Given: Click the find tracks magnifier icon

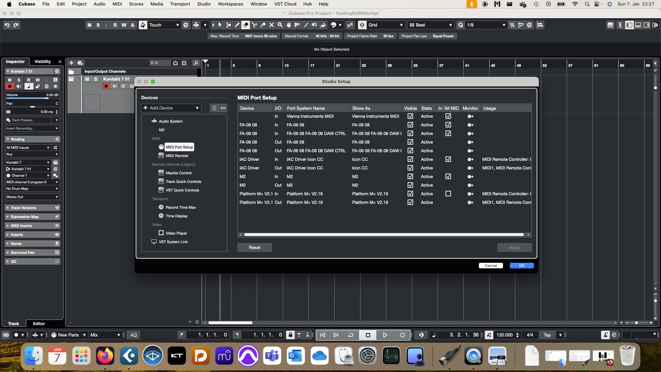Looking at the screenshot, I should click(196, 63).
